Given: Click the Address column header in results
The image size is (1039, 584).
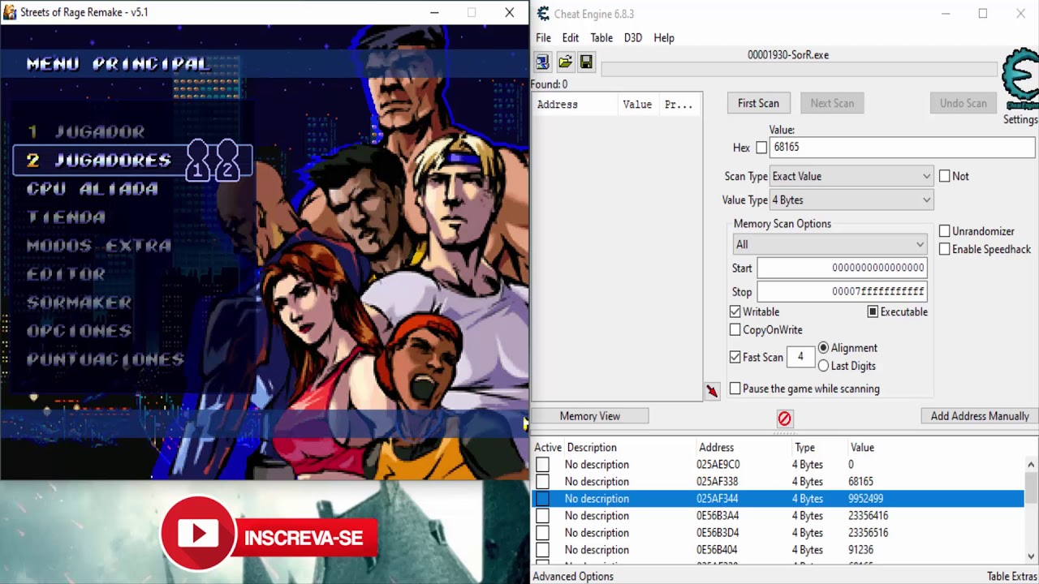Looking at the screenshot, I should click(x=576, y=105).
